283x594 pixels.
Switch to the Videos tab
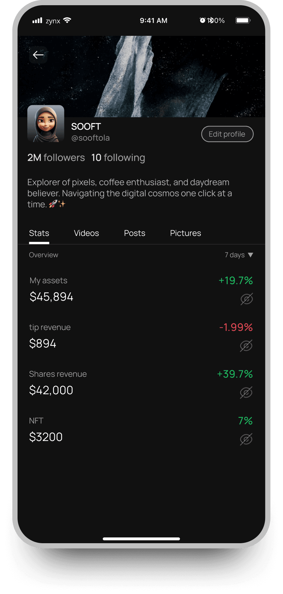[86, 233]
